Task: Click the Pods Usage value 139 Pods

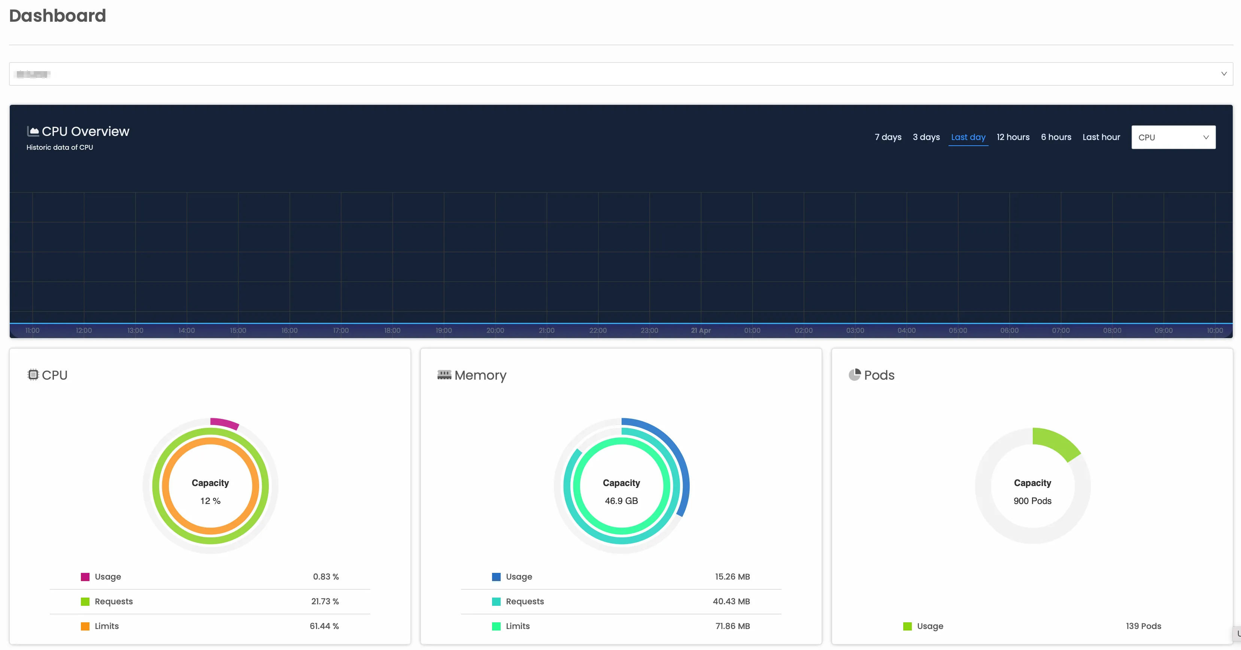Action: pos(1143,626)
